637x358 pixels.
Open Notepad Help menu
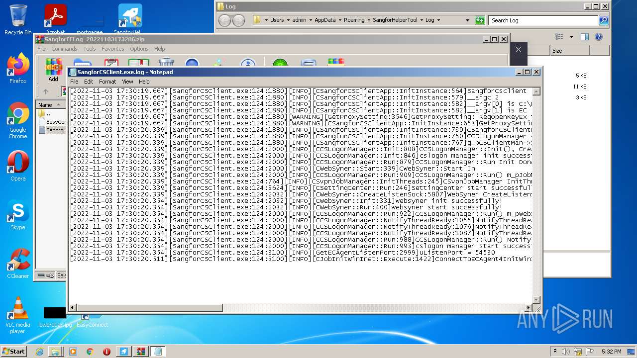coord(144,82)
